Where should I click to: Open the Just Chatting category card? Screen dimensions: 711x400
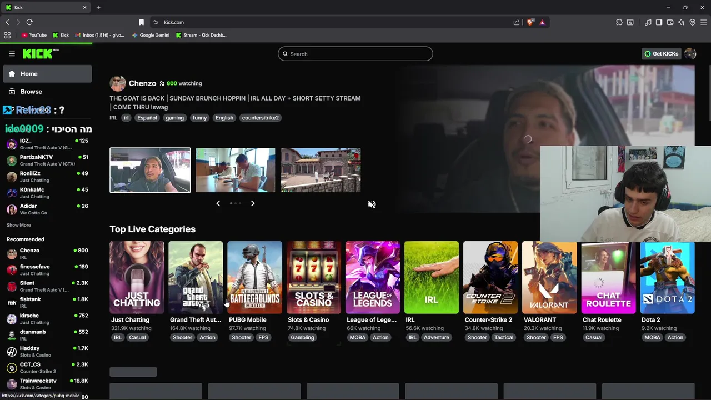click(137, 277)
